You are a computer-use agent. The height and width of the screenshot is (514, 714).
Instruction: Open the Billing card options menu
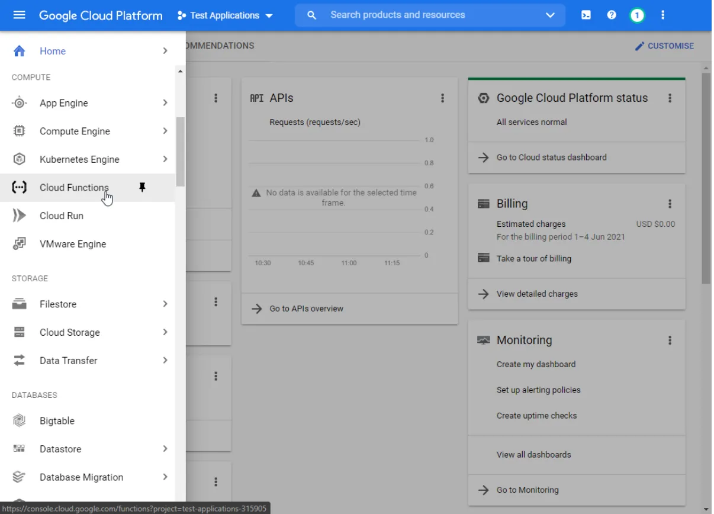pyautogui.click(x=670, y=203)
